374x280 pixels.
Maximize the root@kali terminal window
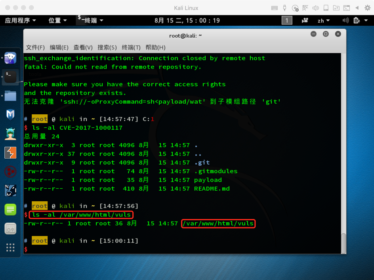coord(326,34)
